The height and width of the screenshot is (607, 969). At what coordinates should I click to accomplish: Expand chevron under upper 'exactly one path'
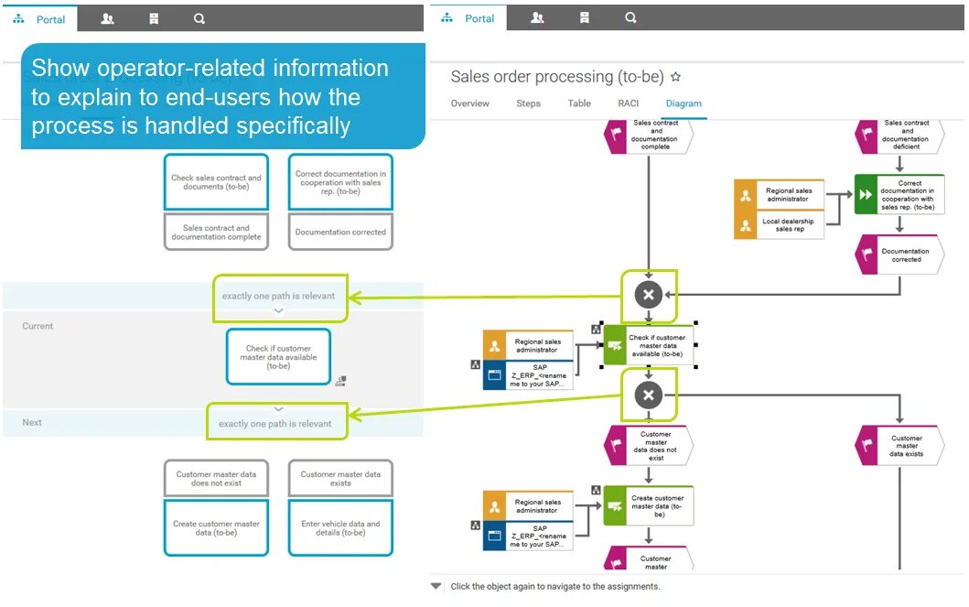[279, 311]
